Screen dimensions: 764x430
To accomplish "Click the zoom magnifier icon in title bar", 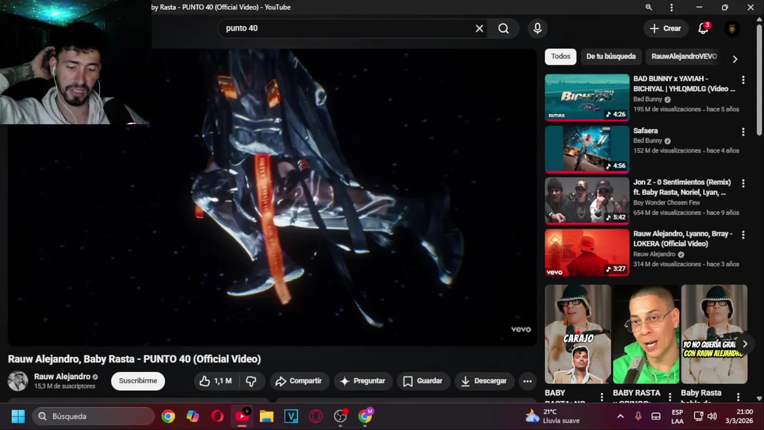I will (x=649, y=7).
